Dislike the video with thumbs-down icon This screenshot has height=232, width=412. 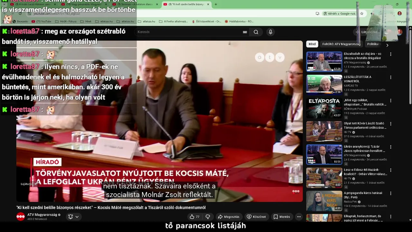(x=208, y=217)
